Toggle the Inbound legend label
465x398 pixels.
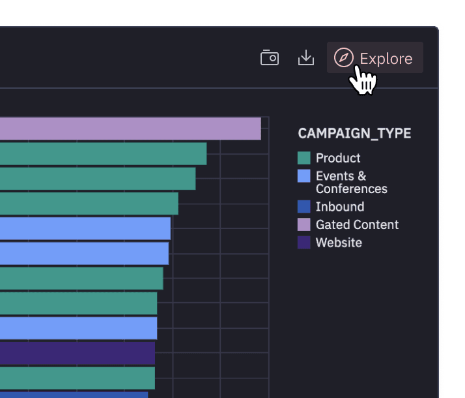click(x=339, y=207)
